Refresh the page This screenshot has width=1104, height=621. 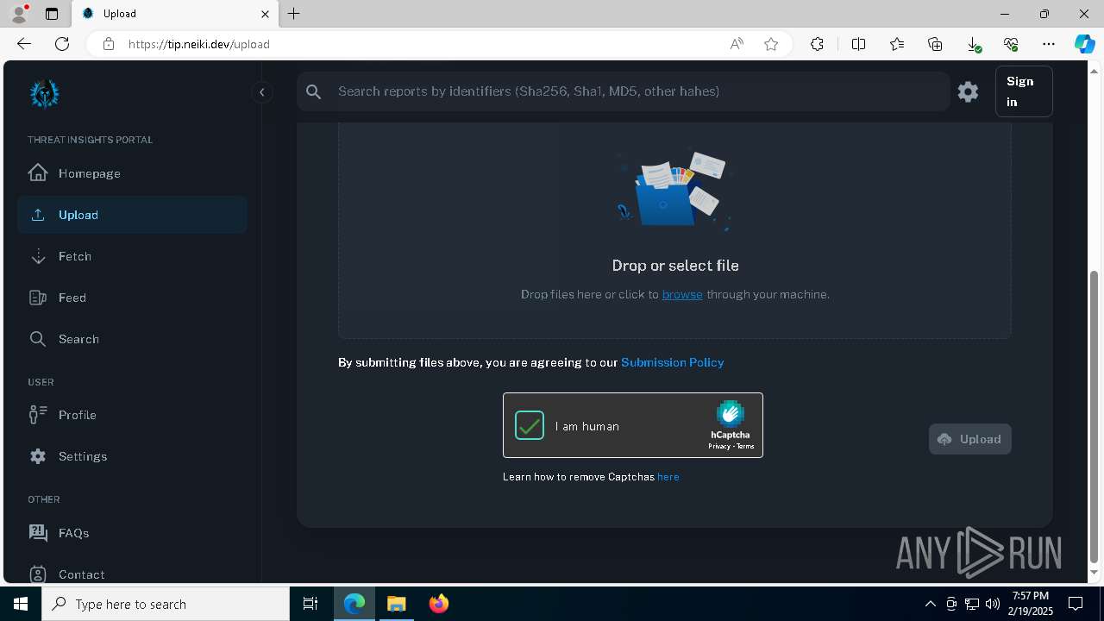pos(62,44)
